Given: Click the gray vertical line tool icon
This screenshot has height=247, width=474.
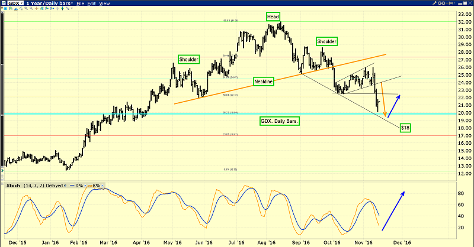Looking at the screenshot, I should (x=57, y=8).
